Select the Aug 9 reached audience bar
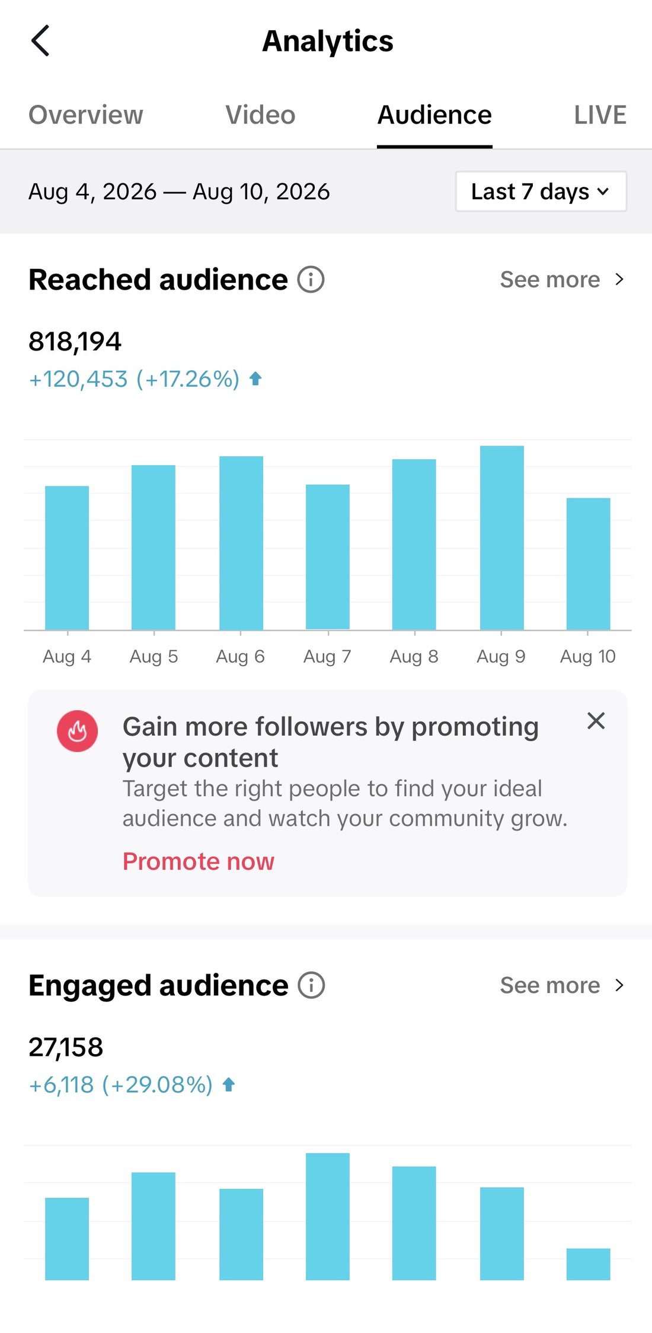Screen dimensions: 652x1333 coord(501,537)
